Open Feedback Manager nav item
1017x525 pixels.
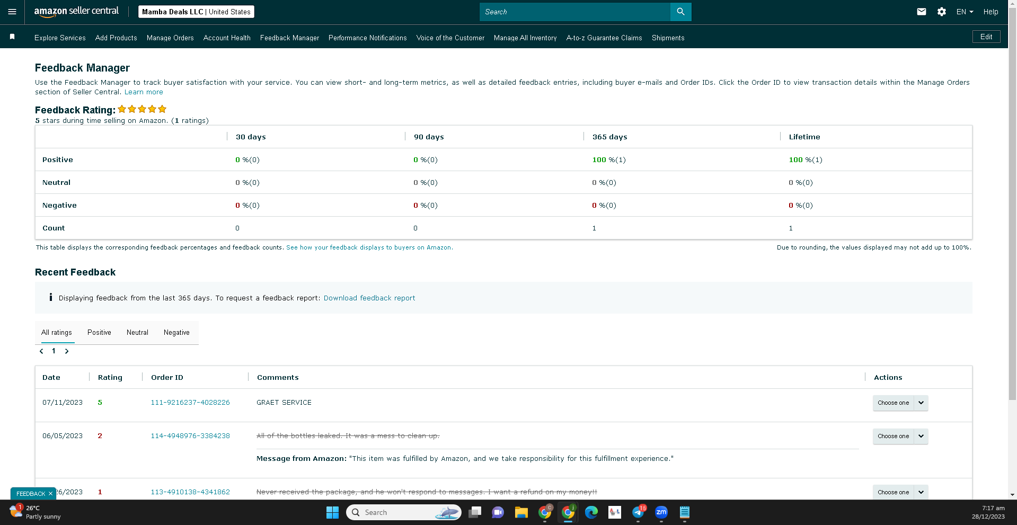(x=289, y=38)
